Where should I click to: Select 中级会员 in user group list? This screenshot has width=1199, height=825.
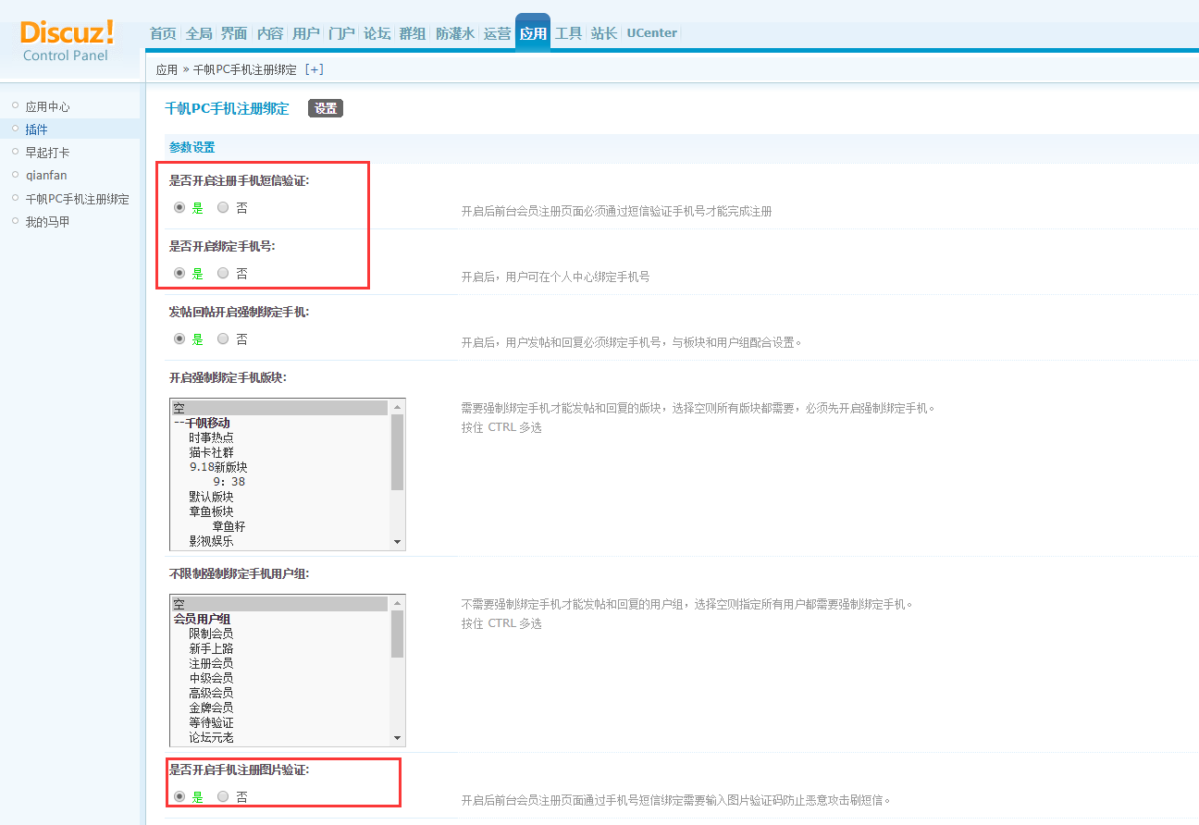pyautogui.click(x=279, y=678)
